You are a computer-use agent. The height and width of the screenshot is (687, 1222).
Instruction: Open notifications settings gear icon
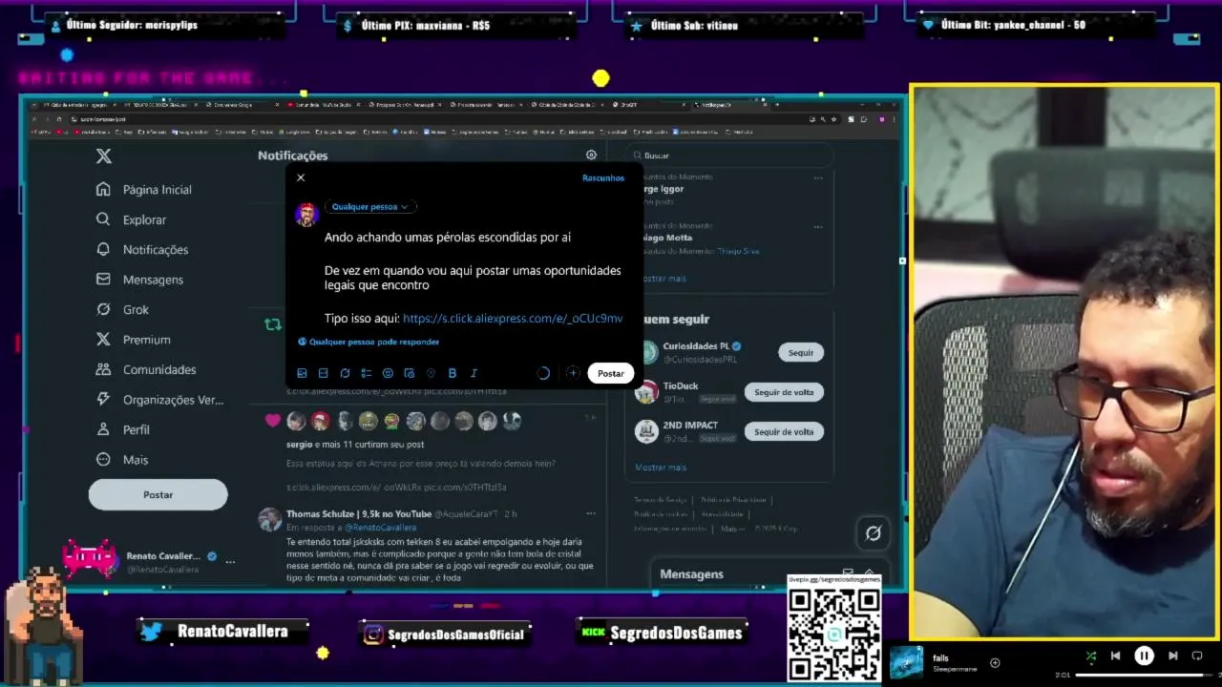tap(591, 155)
